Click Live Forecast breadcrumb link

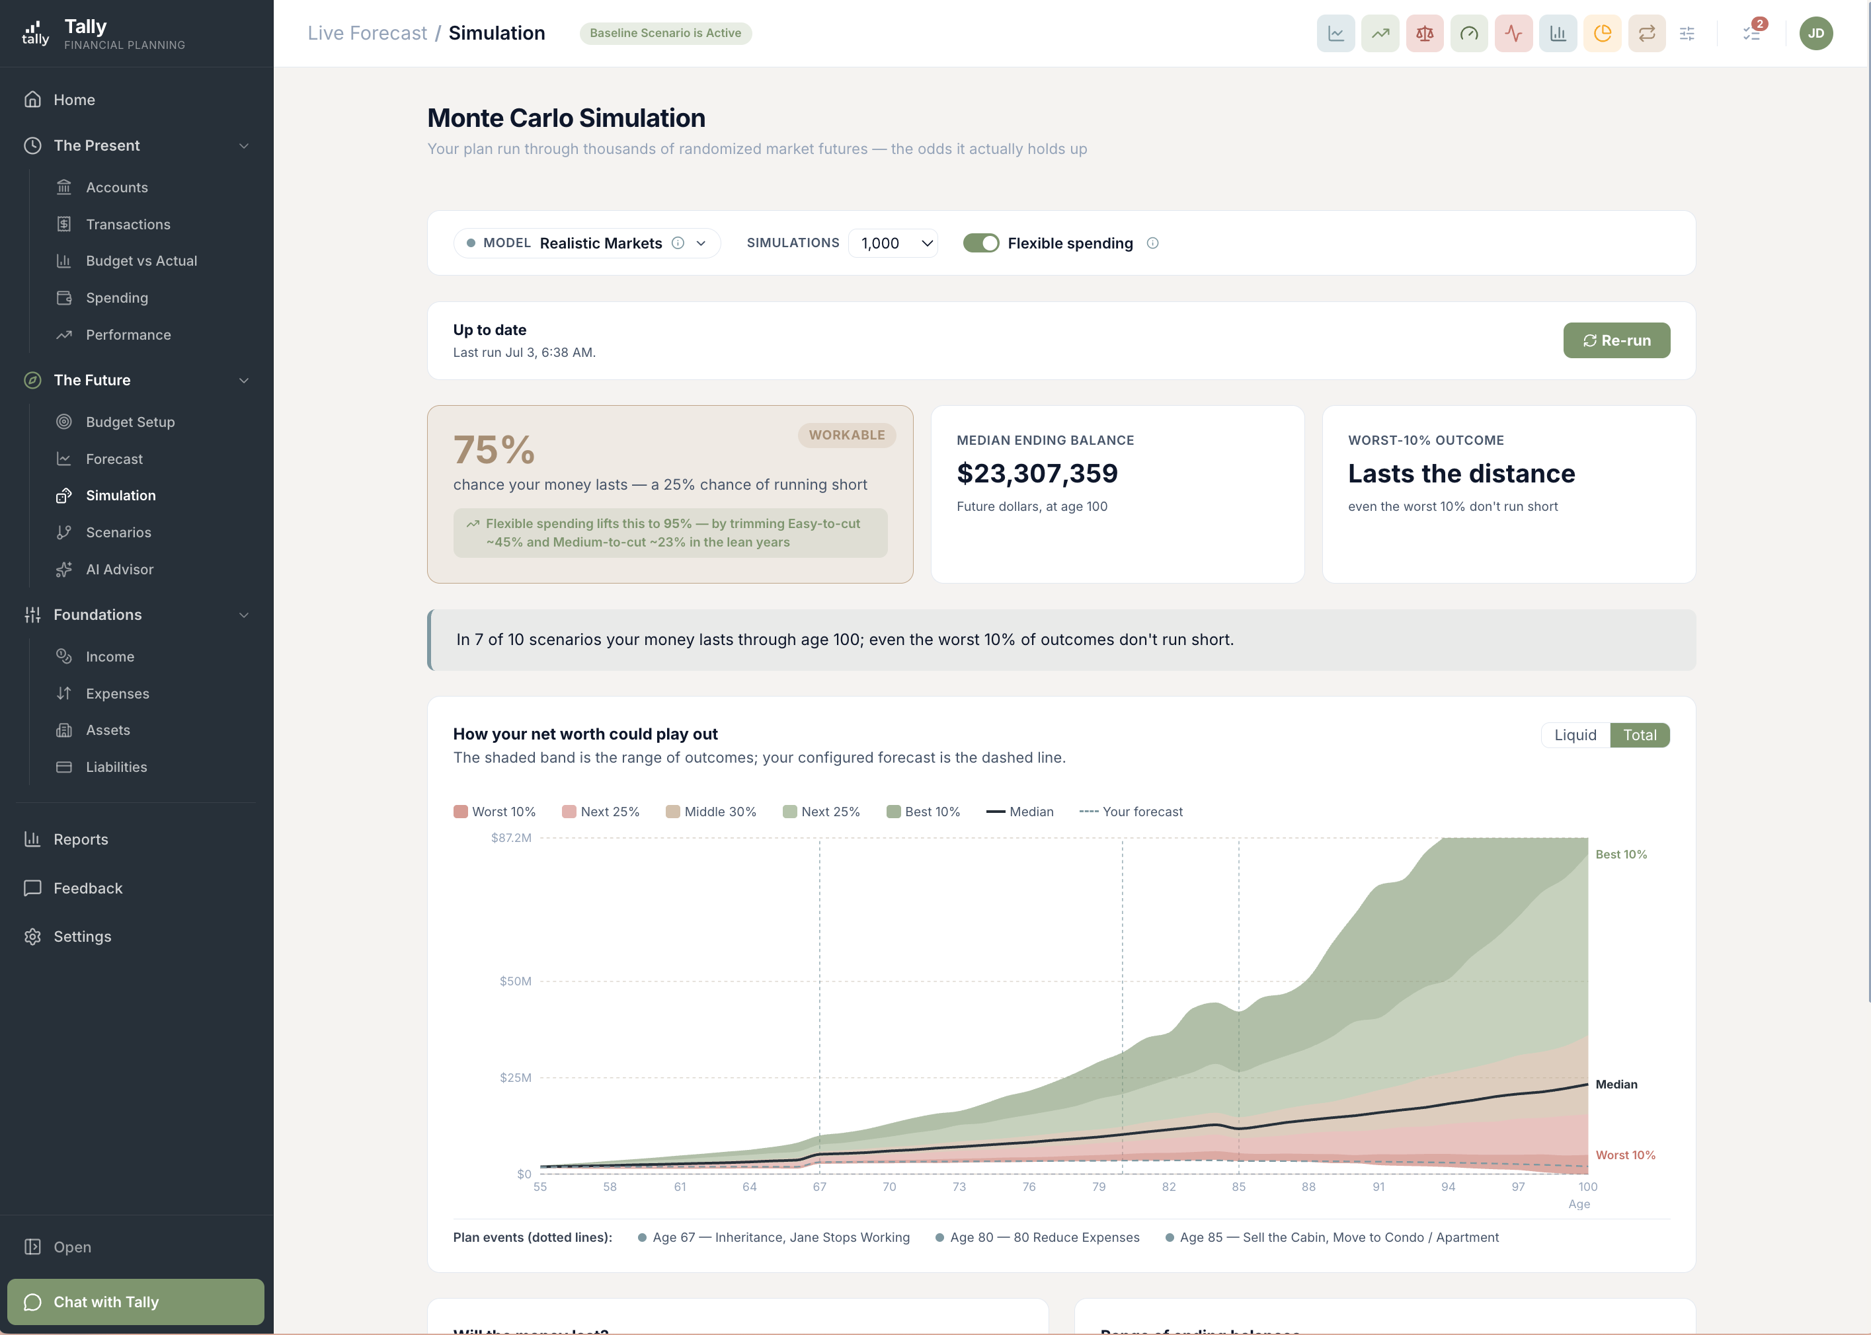(367, 33)
